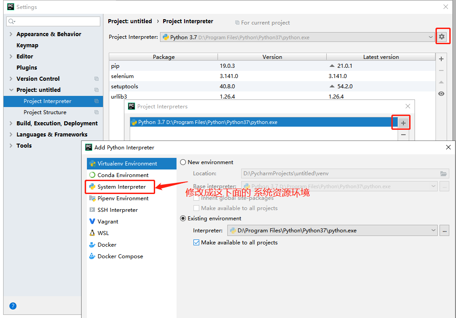Select Project Structure in settings tree
The height and width of the screenshot is (318, 456).
53,112
